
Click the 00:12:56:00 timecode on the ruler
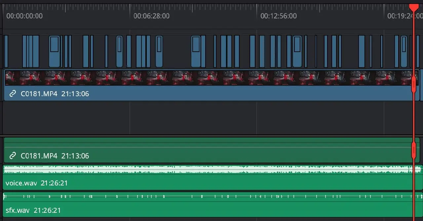(278, 16)
